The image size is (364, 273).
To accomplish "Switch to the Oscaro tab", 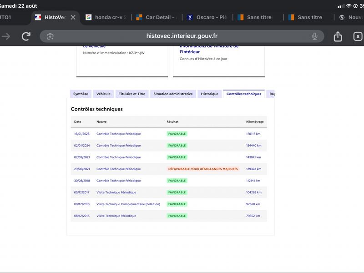I will pos(207,17).
